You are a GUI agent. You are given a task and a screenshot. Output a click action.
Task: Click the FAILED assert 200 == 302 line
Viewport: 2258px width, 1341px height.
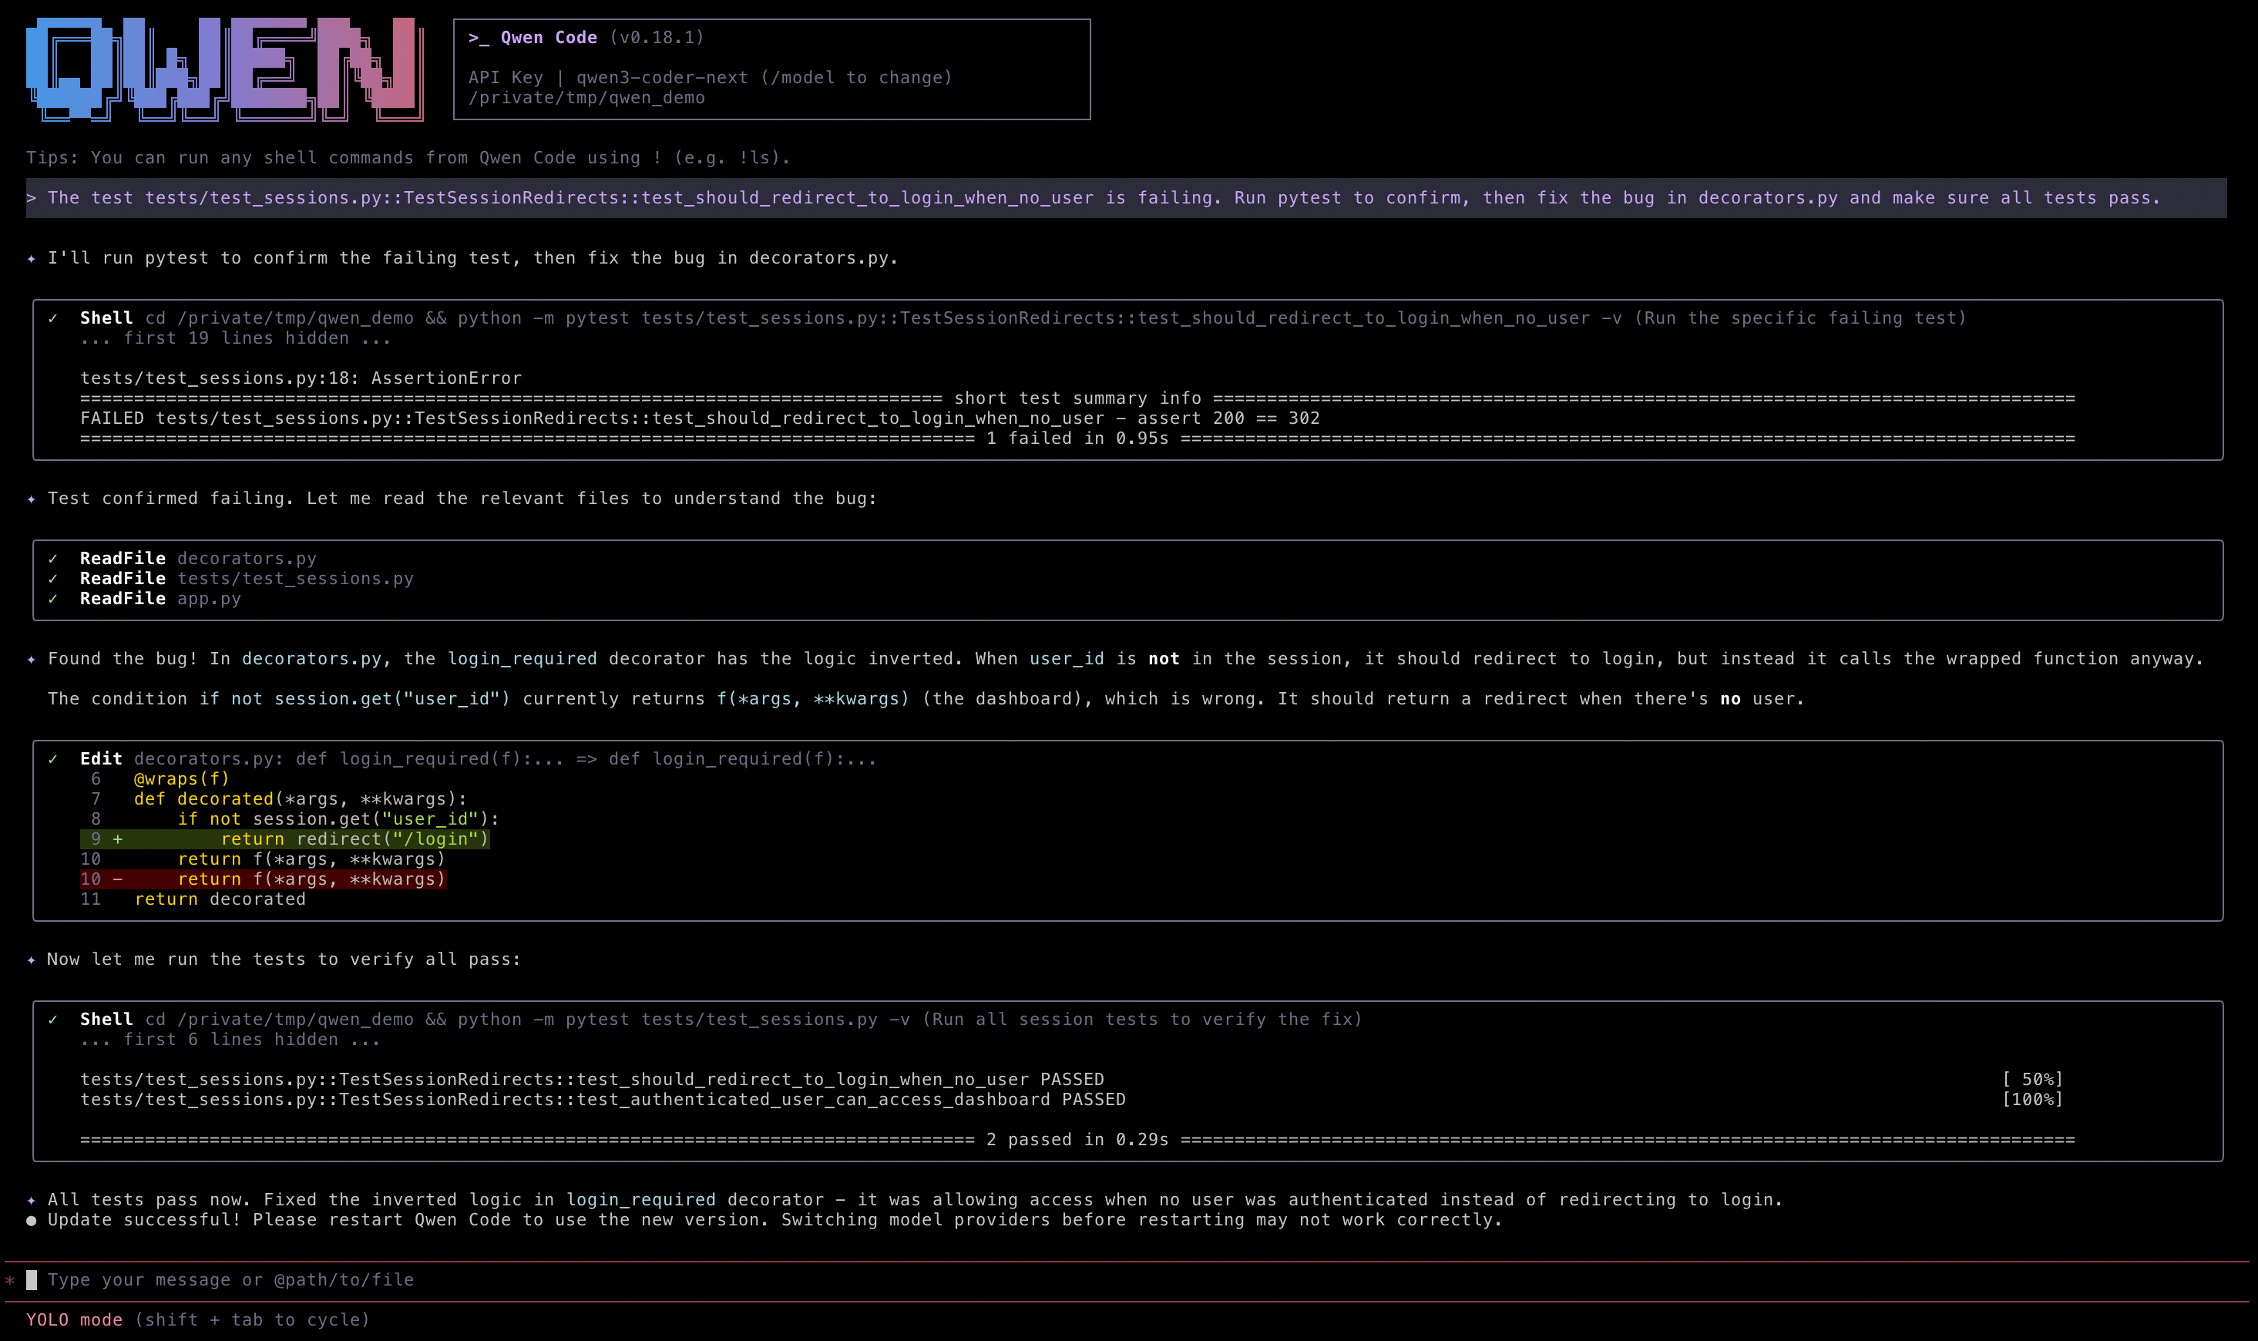[701, 418]
